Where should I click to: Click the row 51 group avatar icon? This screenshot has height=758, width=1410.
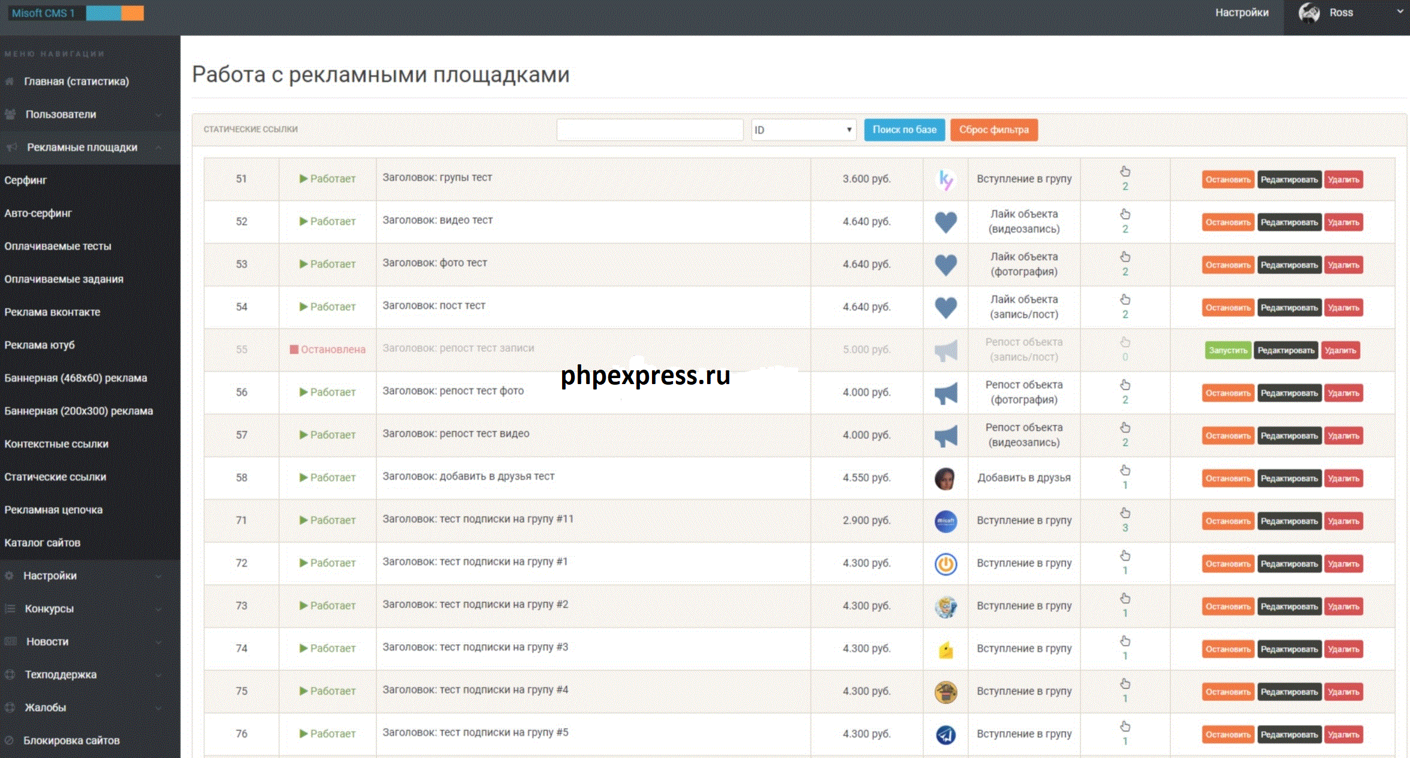pyautogui.click(x=946, y=179)
